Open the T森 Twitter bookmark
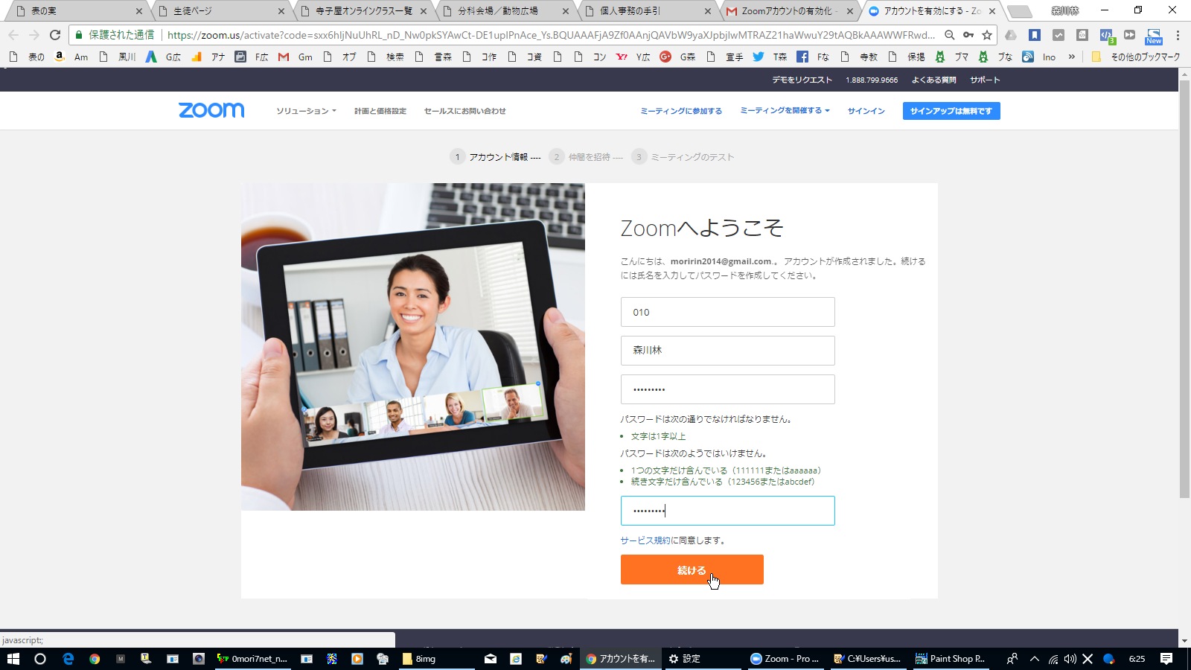The height and width of the screenshot is (670, 1191). tap(770, 57)
